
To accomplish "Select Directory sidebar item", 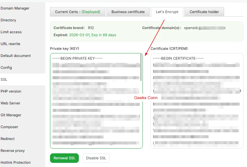I will click(x=8, y=20).
